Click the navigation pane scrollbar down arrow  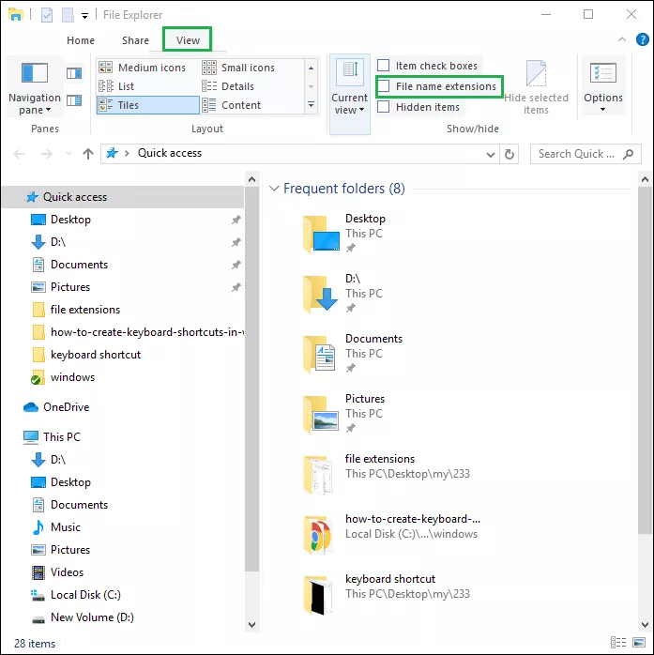[251, 625]
